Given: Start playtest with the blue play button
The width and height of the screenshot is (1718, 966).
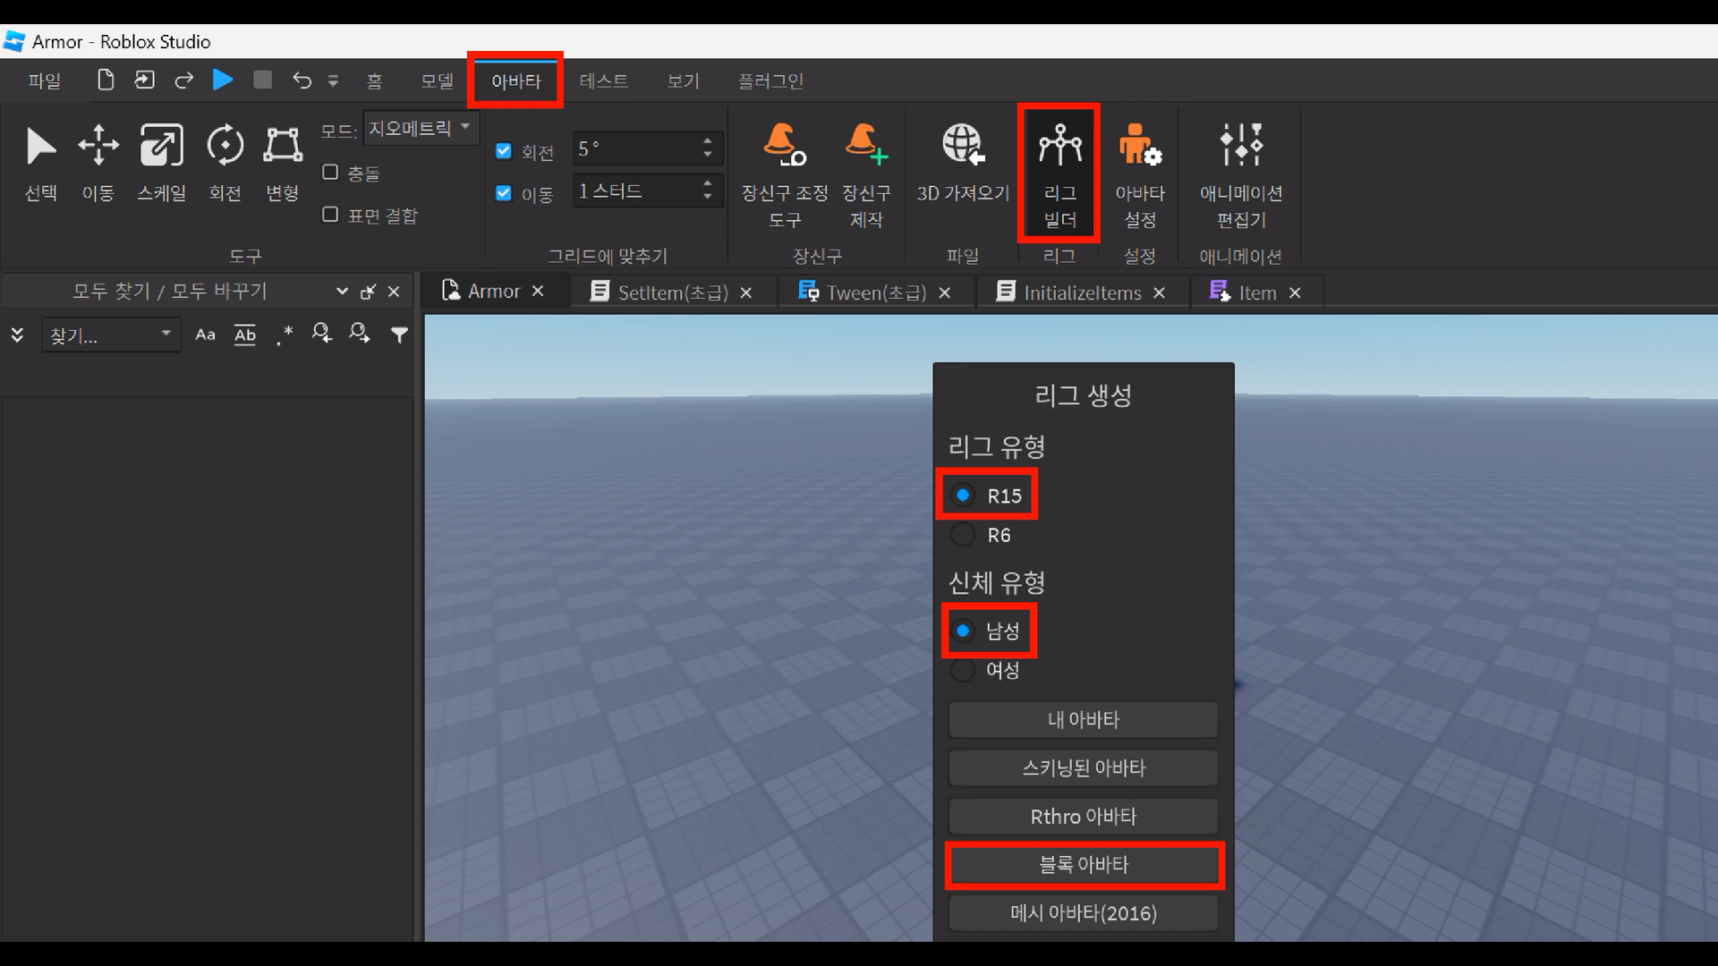Looking at the screenshot, I should click(223, 80).
